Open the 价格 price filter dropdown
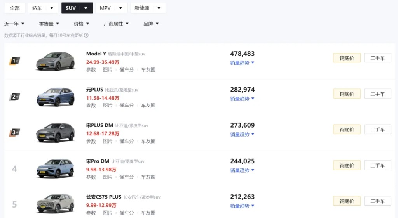Screen dimensions: 398x218 [x=81, y=24]
